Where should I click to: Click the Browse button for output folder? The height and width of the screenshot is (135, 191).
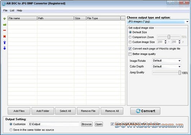pos(87,124)
